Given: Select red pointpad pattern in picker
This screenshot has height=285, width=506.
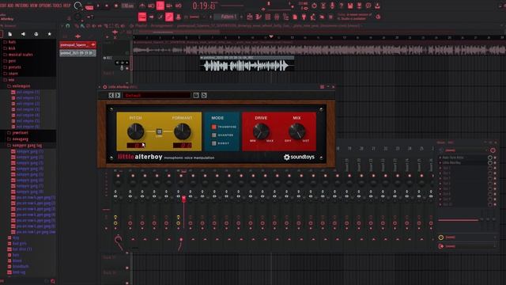Looking at the screenshot, I should pos(77,45).
